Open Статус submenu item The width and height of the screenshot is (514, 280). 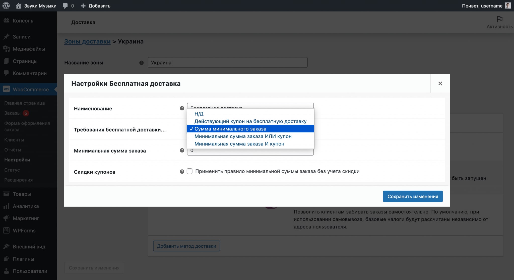click(12, 170)
